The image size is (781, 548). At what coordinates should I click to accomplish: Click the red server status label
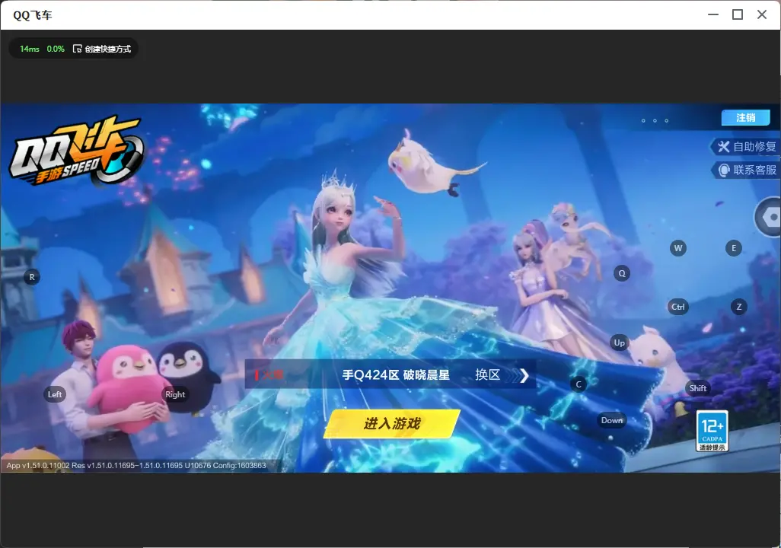click(x=269, y=374)
